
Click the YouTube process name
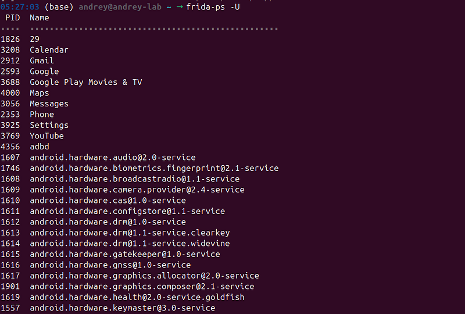pos(46,136)
